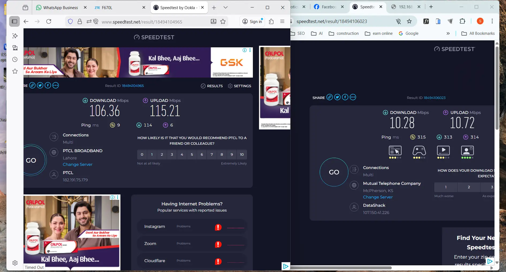The width and height of the screenshot is (506, 272).
Task: Click the Twitter share icon in left Speedtest
Action: coord(40,86)
